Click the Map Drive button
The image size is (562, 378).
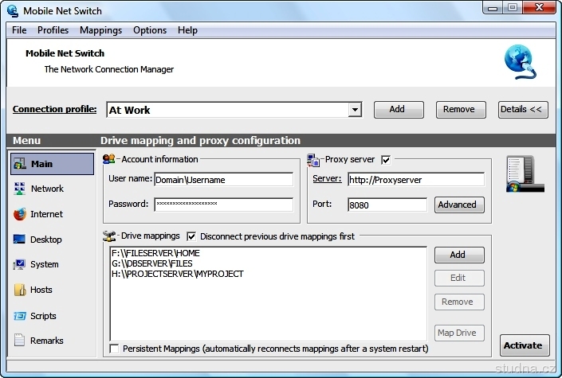click(459, 333)
